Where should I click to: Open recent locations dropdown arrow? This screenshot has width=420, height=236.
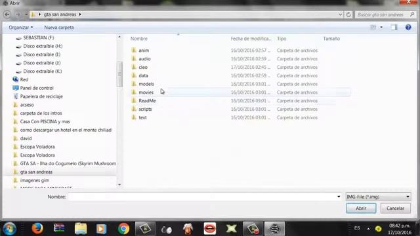click(x=26, y=14)
